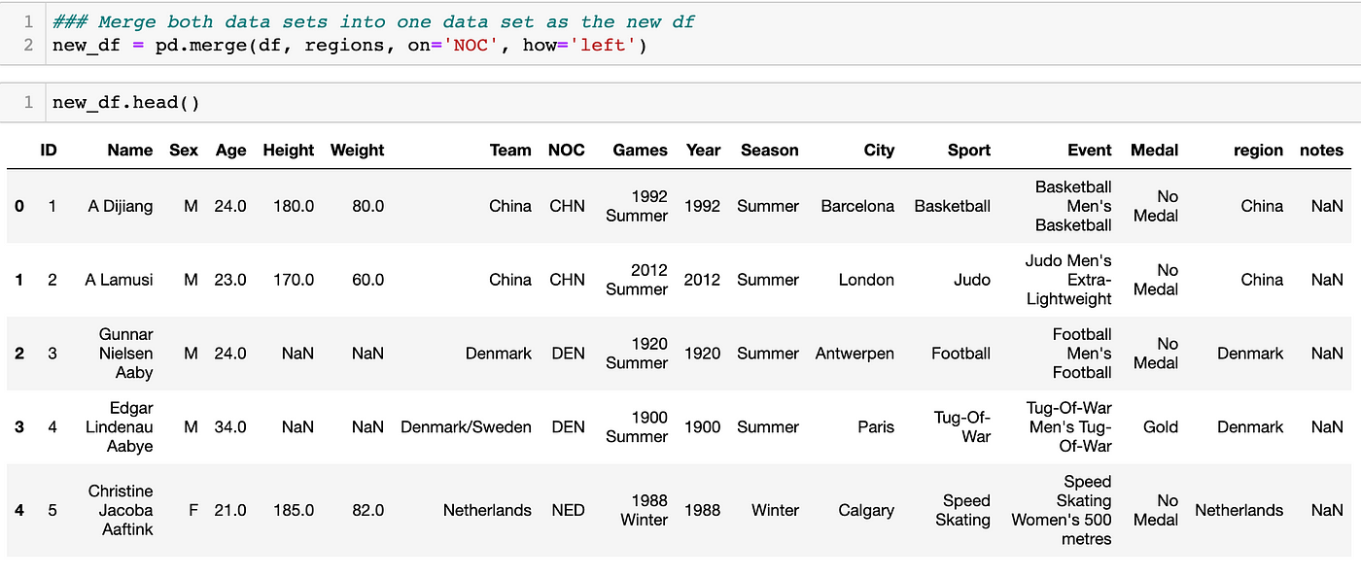Click the Gold medal cell

(x=1161, y=427)
